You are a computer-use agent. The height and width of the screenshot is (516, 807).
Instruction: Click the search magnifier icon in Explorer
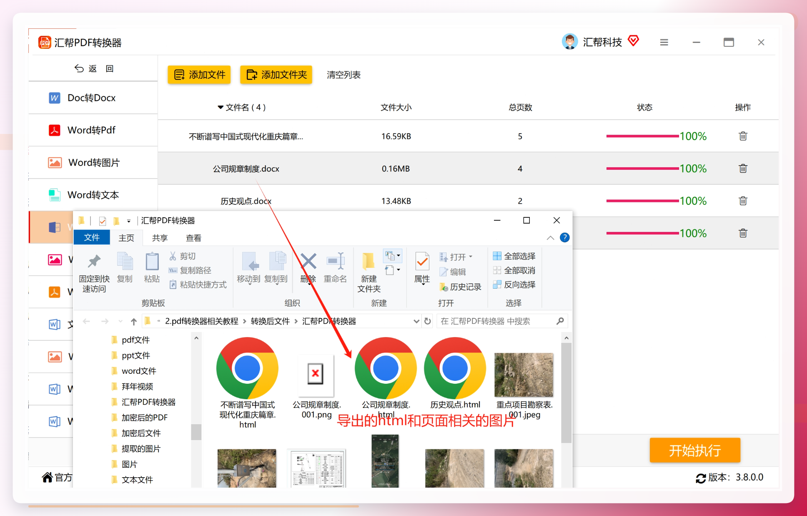[560, 321]
